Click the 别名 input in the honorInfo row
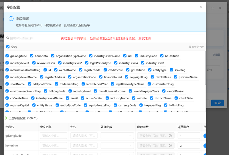229x155 pixels. 84,146
